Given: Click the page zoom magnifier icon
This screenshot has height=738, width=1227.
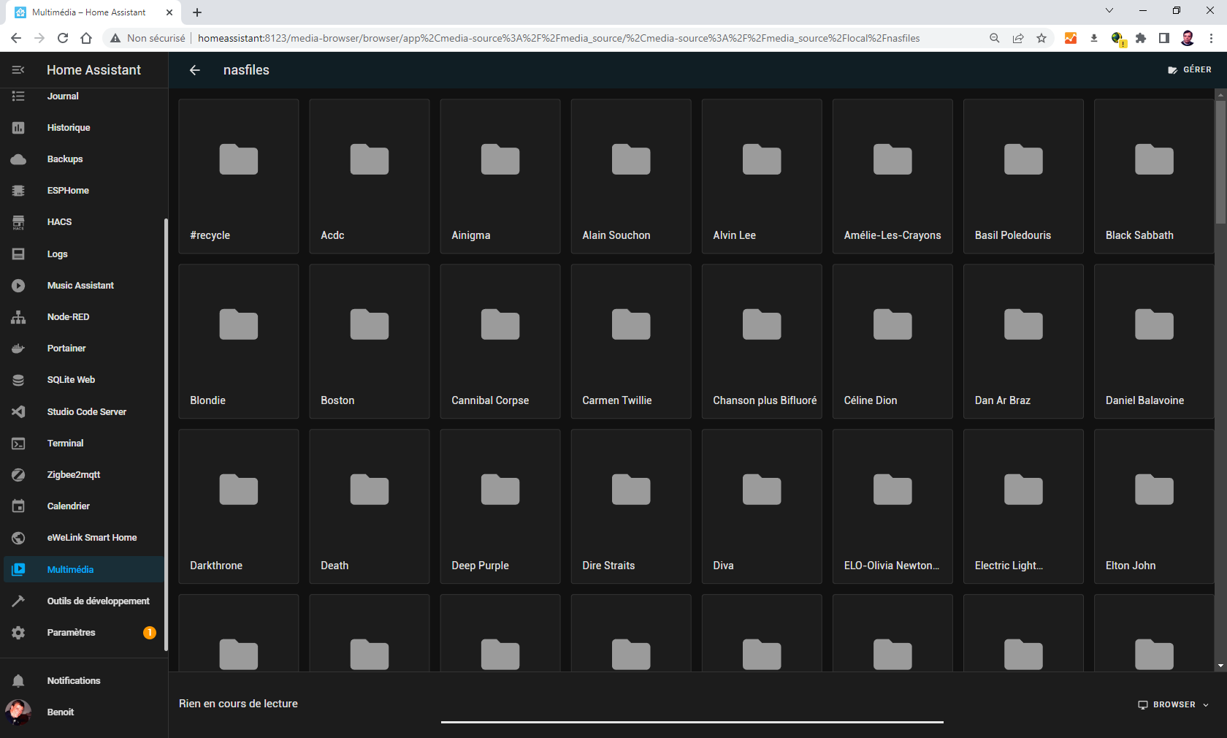Looking at the screenshot, I should coord(994,38).
